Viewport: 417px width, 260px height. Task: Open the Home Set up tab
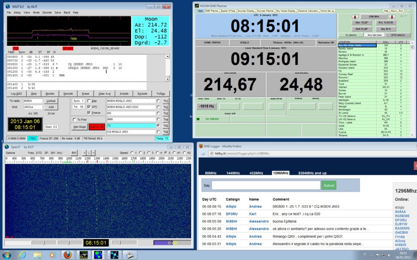pyautogui.click(x=327, y=11)
